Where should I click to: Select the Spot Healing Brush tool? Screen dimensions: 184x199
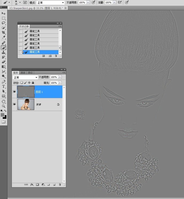pyautogui.click(x=3, y=43)
